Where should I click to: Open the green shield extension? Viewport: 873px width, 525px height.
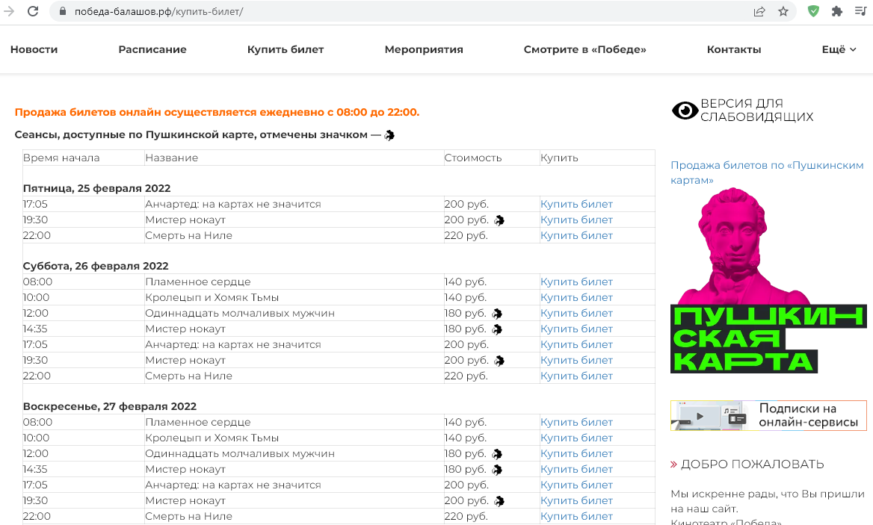(x=813, y=11)
